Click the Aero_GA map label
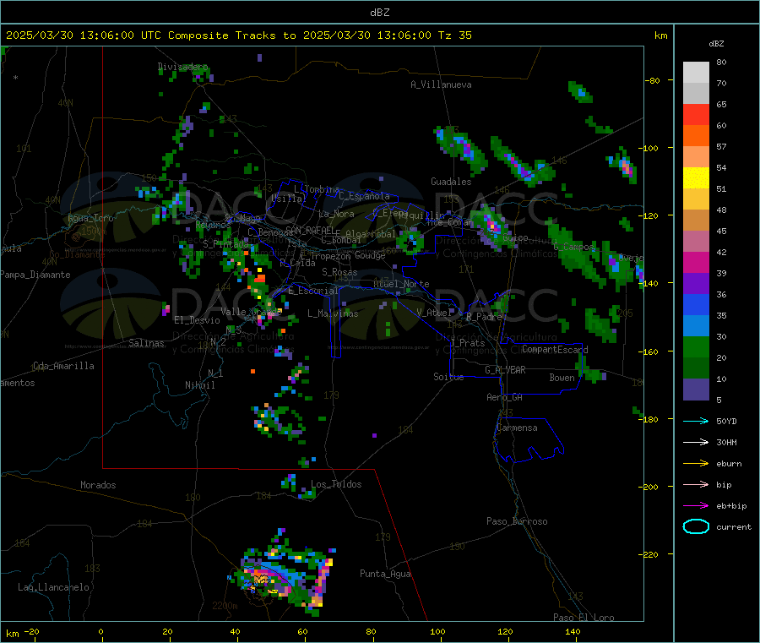Viewport: 760px width, 643px height. 504,397
